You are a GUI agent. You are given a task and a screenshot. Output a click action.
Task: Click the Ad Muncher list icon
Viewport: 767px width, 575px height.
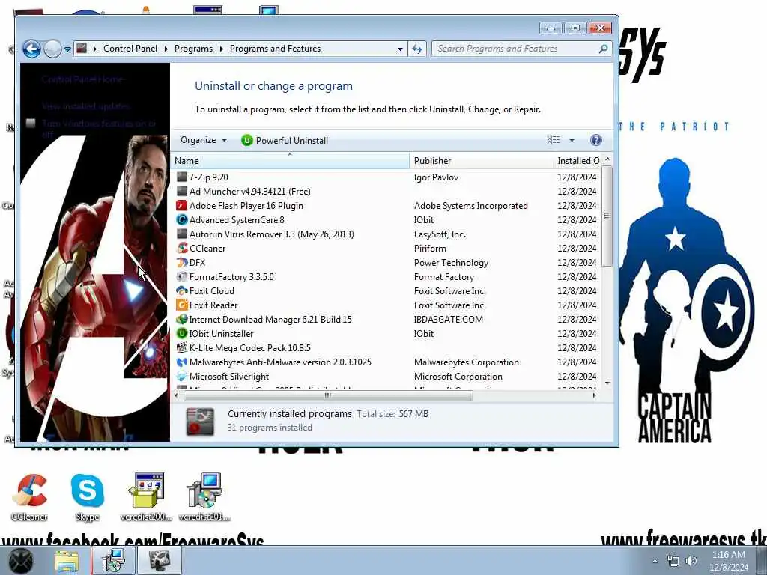(x=182, y=191)
